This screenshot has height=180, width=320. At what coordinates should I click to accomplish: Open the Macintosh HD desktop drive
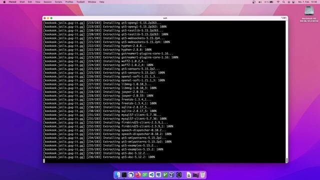pyautogui.click(x=309, y=13)
